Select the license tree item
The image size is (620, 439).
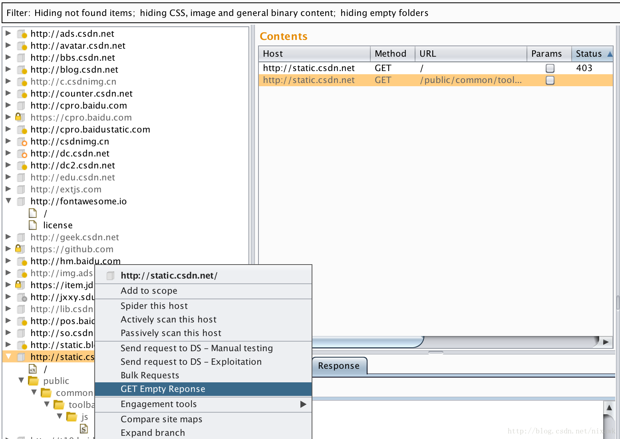point(58,225)
